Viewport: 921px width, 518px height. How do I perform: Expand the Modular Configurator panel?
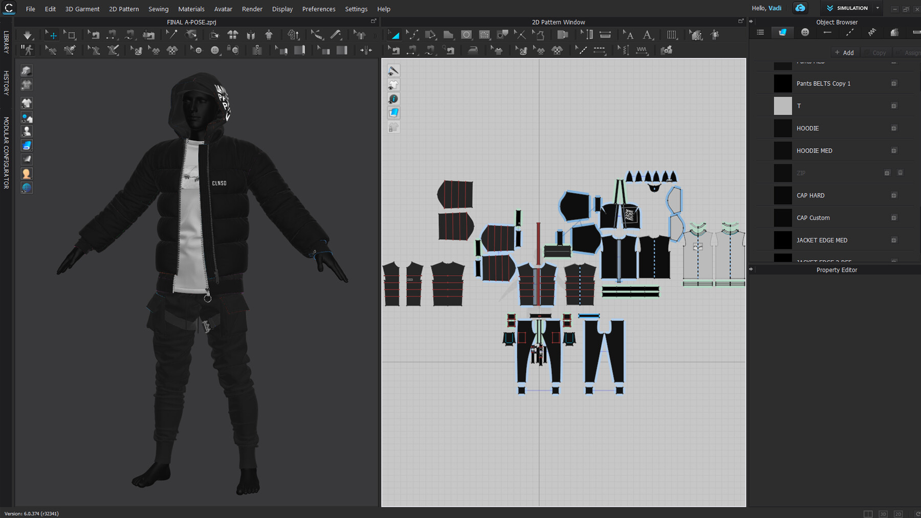[x=6, y=152]
